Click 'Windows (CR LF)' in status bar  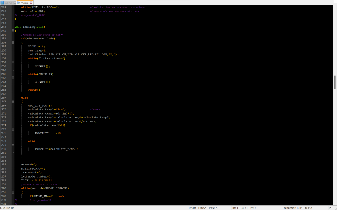click(x=293, y=208)
